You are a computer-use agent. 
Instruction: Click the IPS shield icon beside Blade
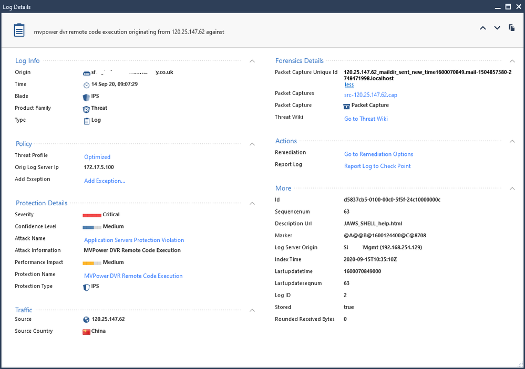click(x=86, y=97)
